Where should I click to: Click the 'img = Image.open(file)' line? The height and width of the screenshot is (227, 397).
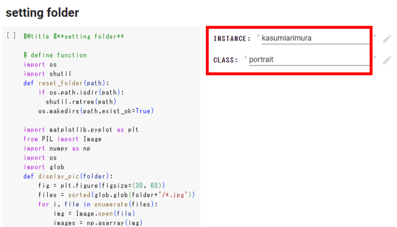coord(94,214)
